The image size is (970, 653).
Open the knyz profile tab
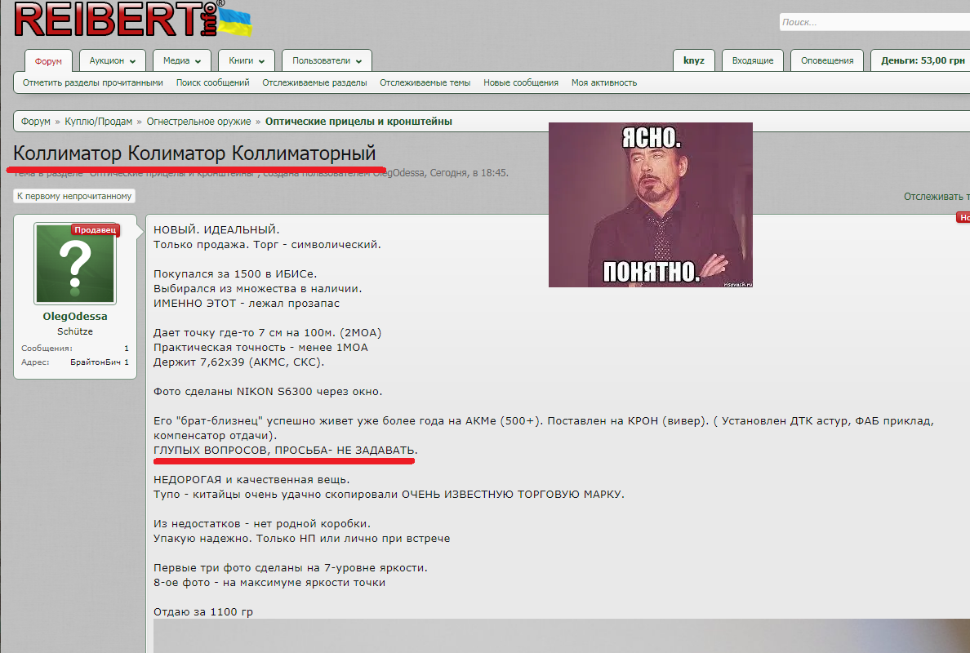coord(693,60)
